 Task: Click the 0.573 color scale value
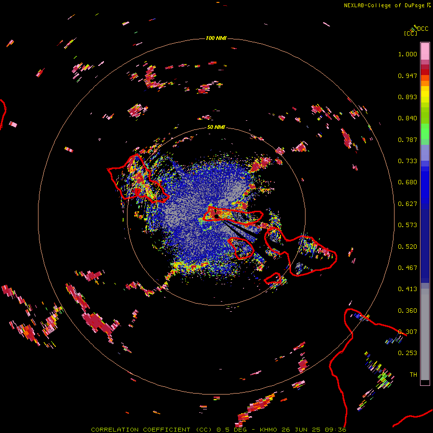408,225
